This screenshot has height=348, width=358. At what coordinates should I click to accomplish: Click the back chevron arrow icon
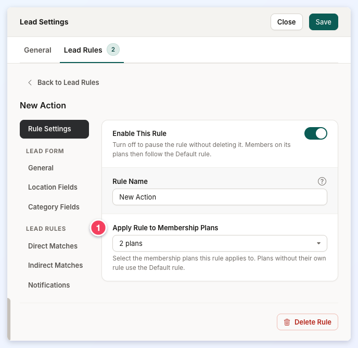click(30, 82)
